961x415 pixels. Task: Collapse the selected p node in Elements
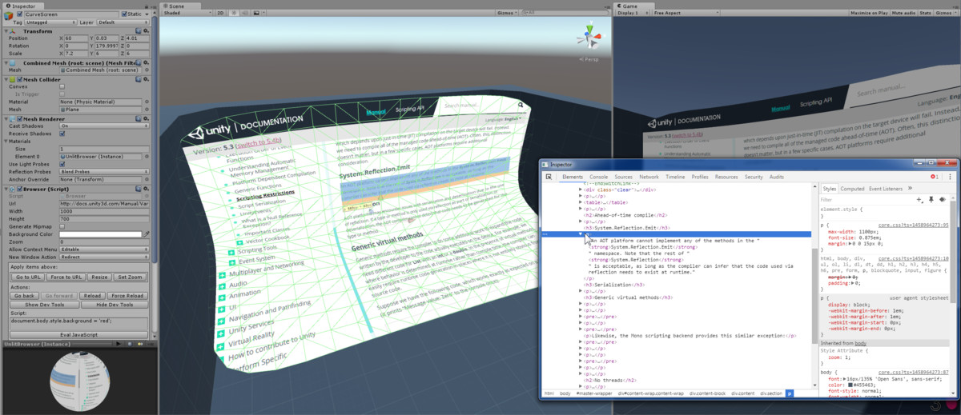click(x=581, y=234)
